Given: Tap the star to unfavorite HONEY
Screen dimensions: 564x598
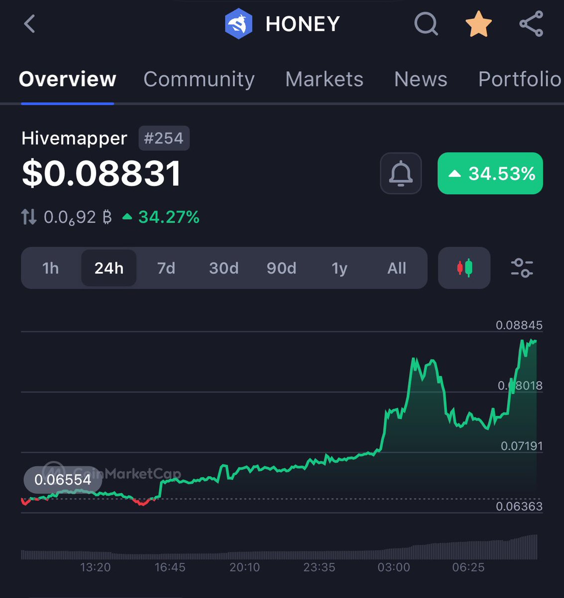Looking at the screenshot, I should click(478, 23).
